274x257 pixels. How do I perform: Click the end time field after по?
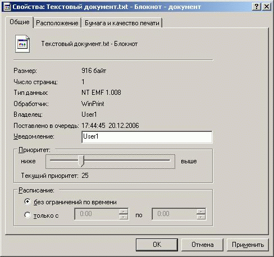tap(174, 214)
